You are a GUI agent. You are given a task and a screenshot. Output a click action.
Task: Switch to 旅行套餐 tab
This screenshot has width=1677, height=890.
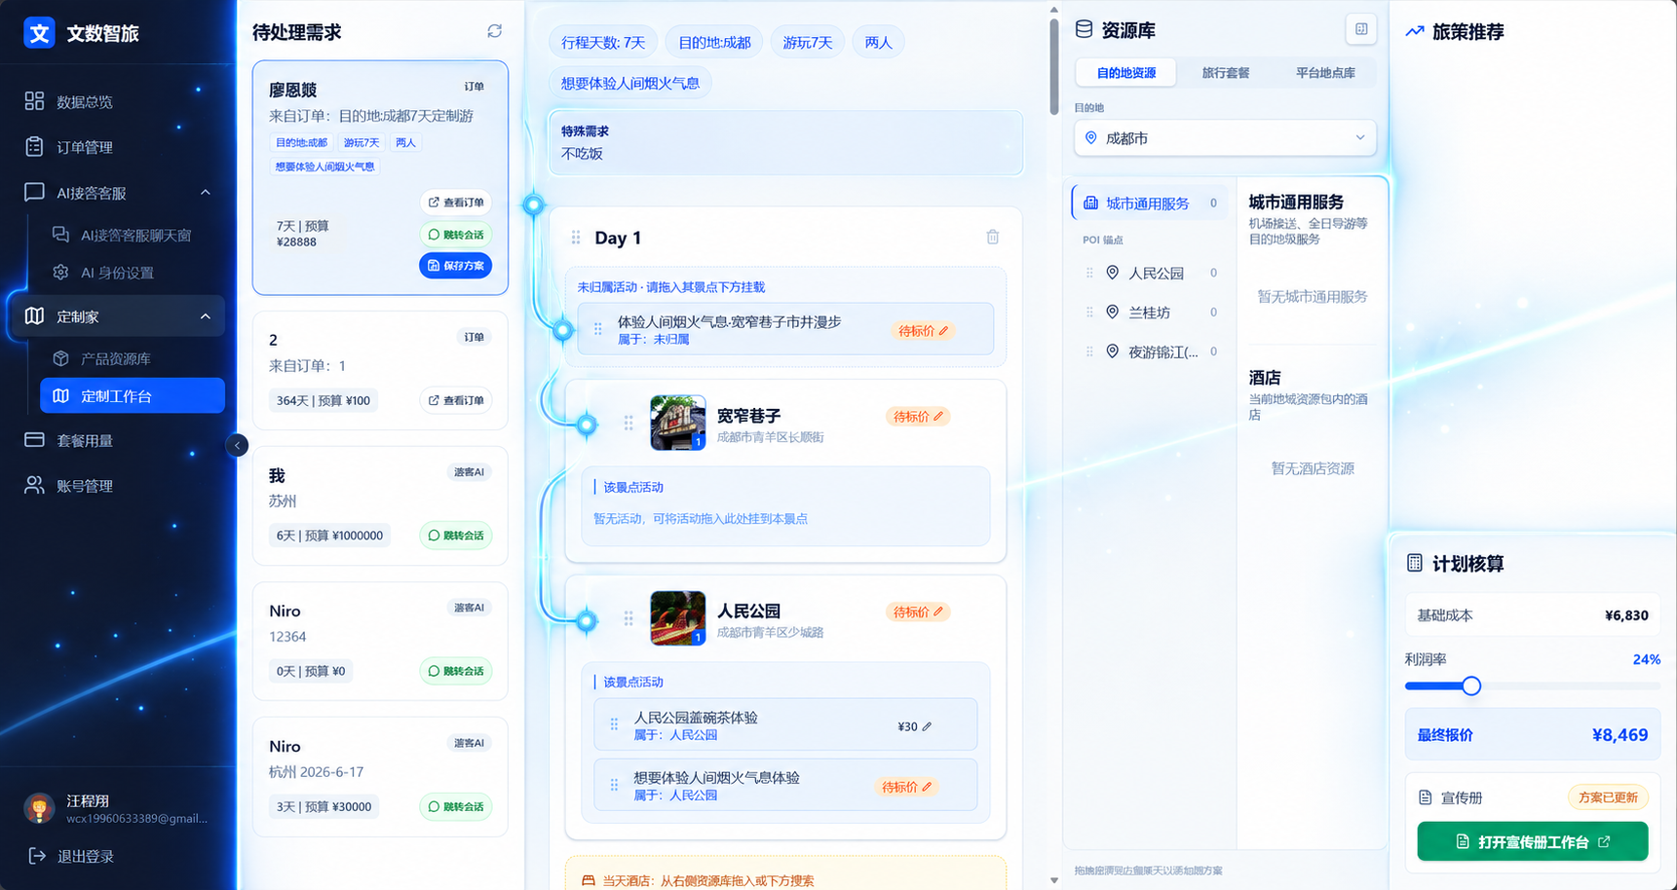point(1226,73)
